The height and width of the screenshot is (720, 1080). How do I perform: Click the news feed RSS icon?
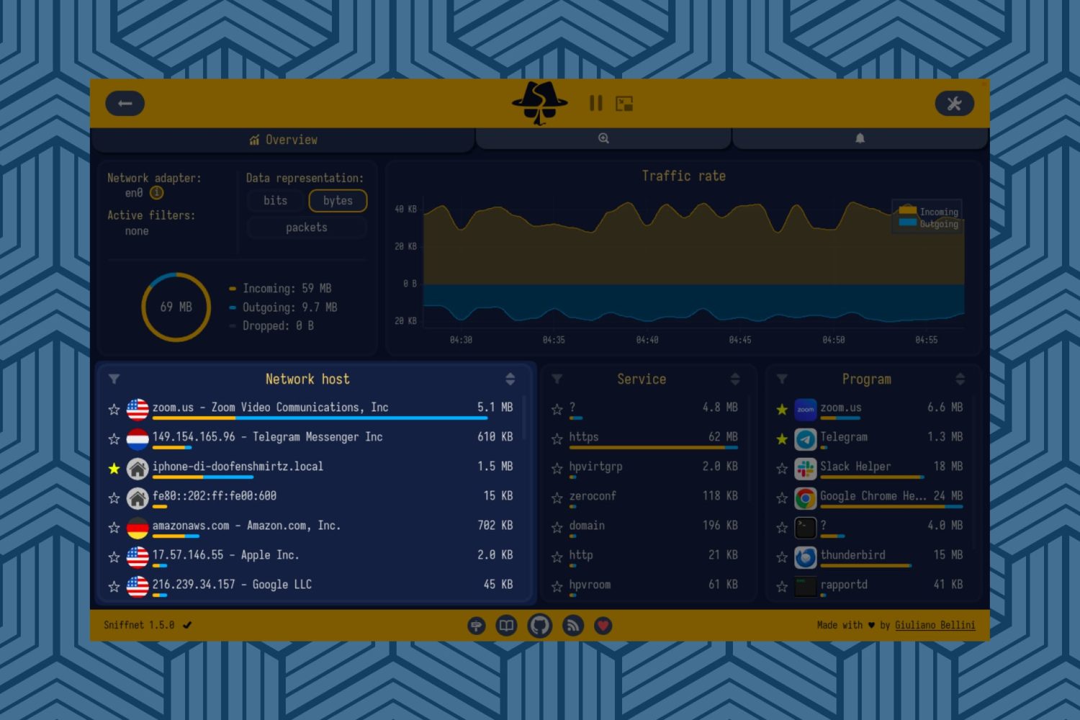[573, 626]
